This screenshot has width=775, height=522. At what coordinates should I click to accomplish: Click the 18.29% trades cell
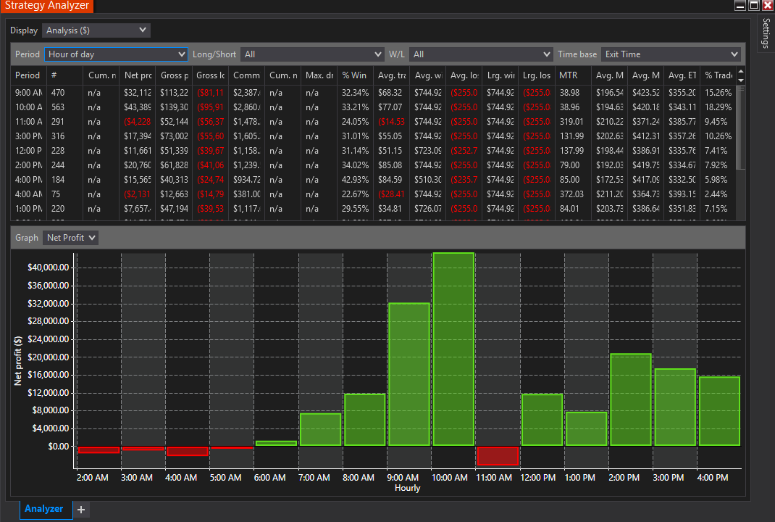click(x=719, y=107)
